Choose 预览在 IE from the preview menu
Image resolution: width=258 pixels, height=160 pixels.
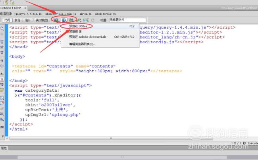(100, 31)
